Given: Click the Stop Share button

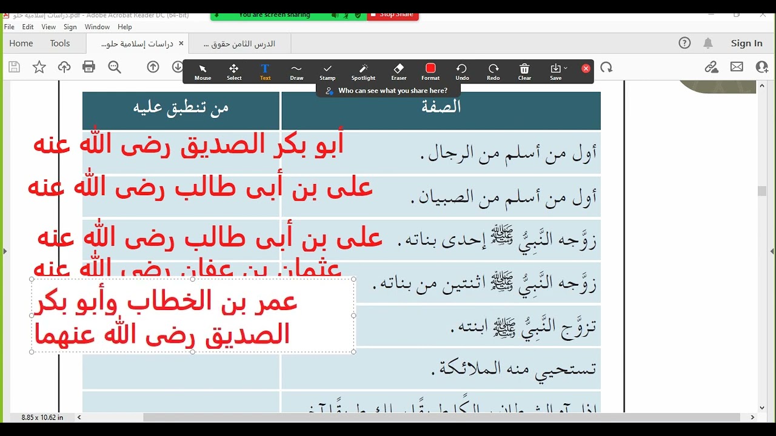Looking at the screenshot, I should (393, 15).
